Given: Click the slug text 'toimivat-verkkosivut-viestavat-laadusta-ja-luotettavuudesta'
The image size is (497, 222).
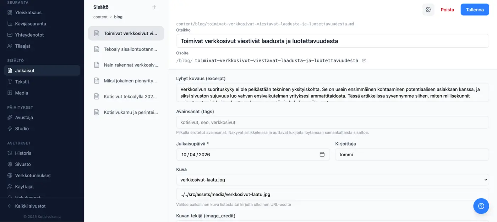Looking at the screenshot, I should click(x=277, y=61).
